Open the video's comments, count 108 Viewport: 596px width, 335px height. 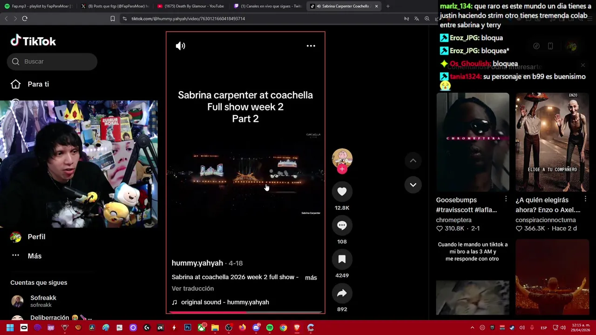tap(342, 225)
